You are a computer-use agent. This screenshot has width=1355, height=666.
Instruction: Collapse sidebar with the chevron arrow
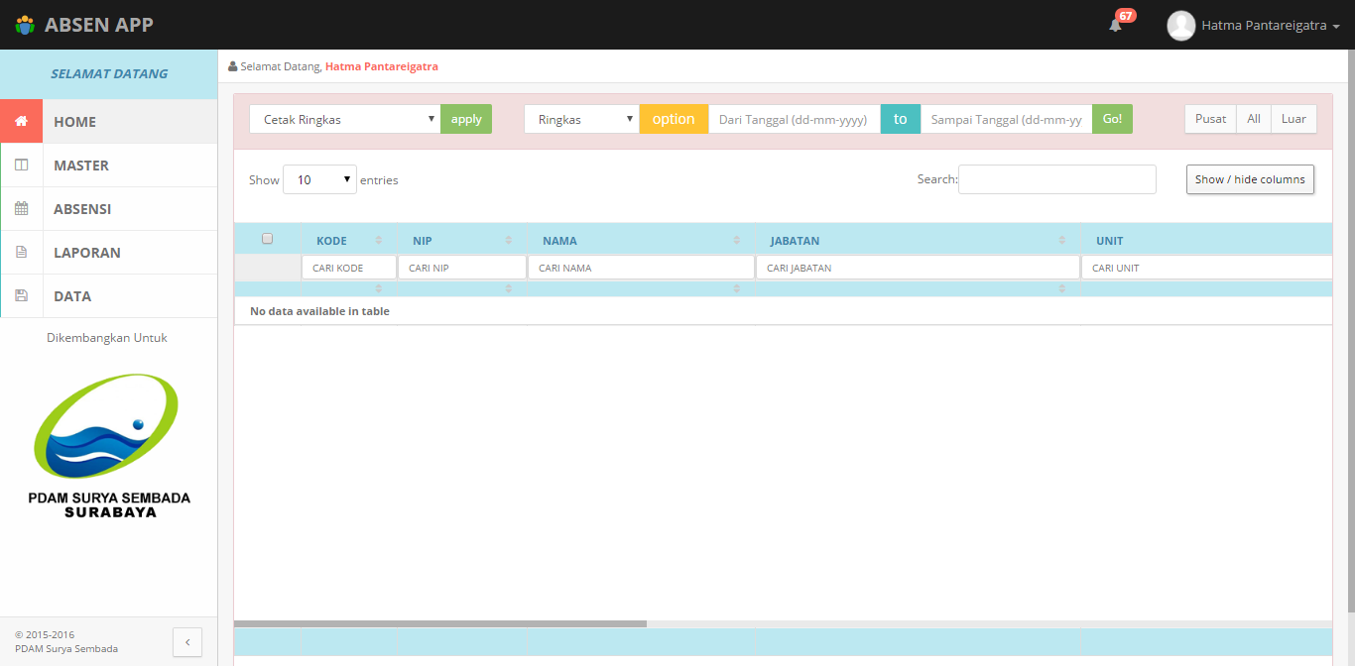pos(187,642)
